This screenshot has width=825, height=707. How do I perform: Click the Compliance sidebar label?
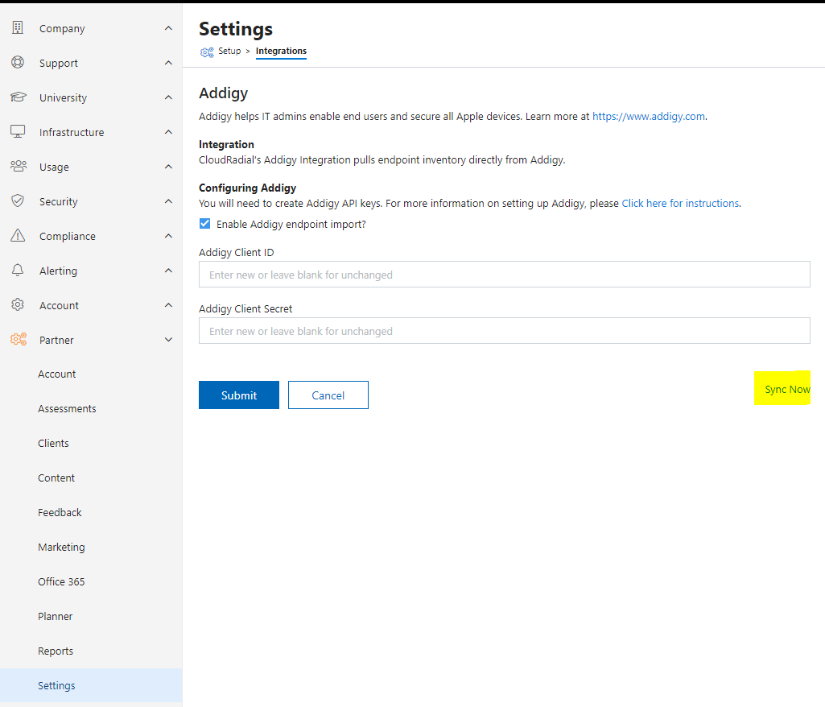(x=68, y=237)
